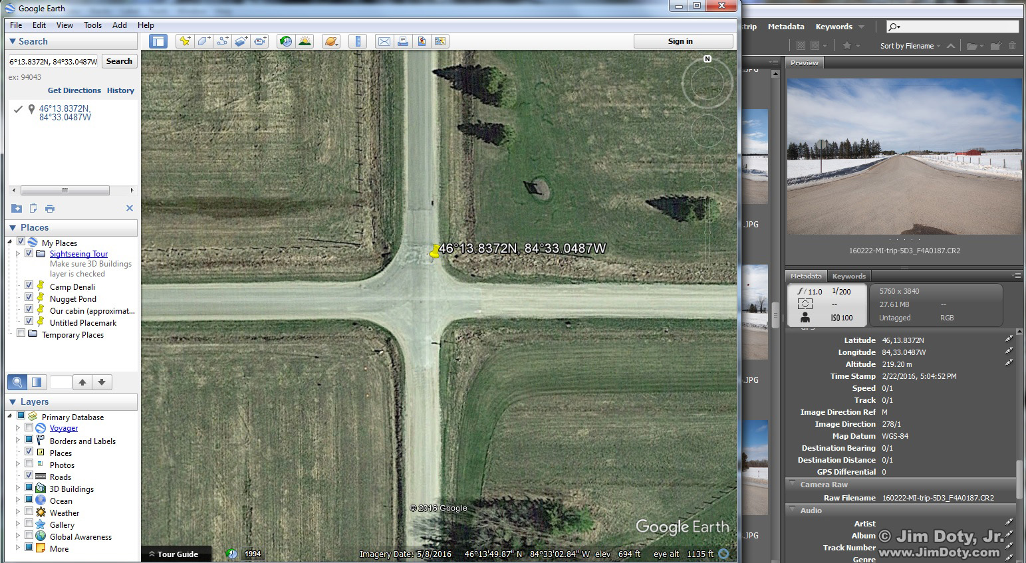The height and width of the screenshot is (563, 1026).
Task: Collapse the Places panel
Action: click(x=13, y=228)
